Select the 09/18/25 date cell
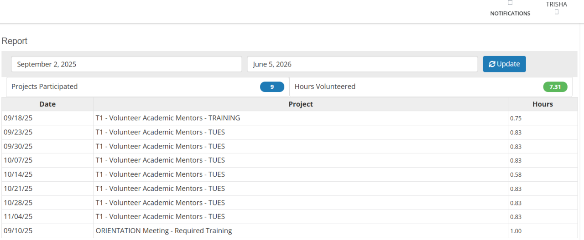This screenshot has width=584, height=240. (18, 118)
